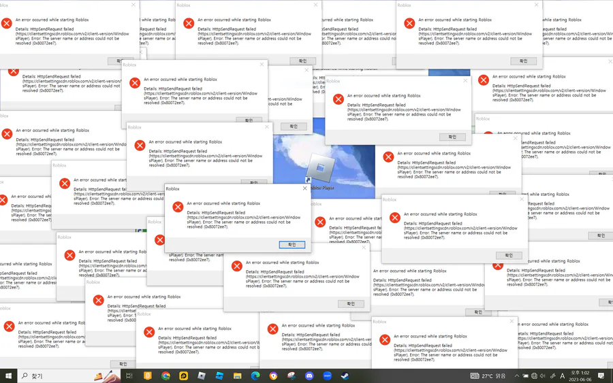Click the error message in the focused Roblox dialog
This screenshot has width=613, height=383.
[x=243, y=215]
